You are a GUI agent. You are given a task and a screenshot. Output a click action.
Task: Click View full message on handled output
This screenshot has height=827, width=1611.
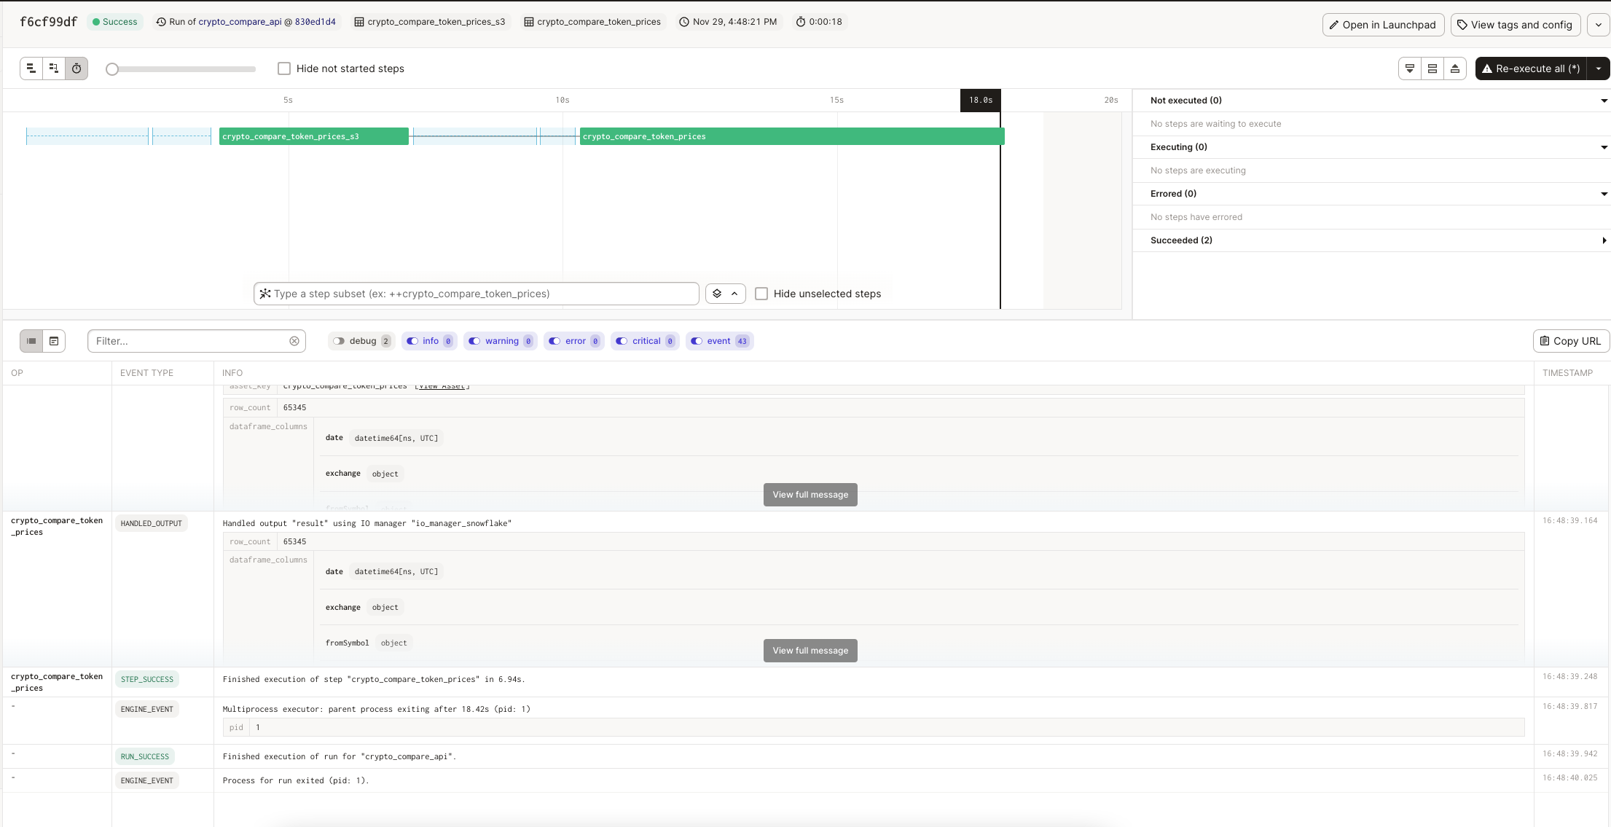pyautogui.click(x=810, y=650)
